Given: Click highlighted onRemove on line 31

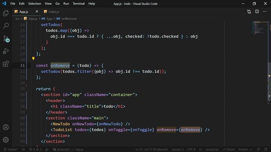Looking at the screenshot, I should point(60,65).
